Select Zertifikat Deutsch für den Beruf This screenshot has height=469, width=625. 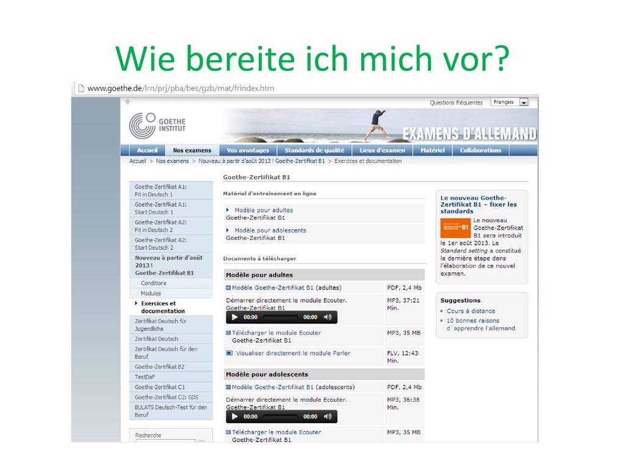tap(171, 352)
